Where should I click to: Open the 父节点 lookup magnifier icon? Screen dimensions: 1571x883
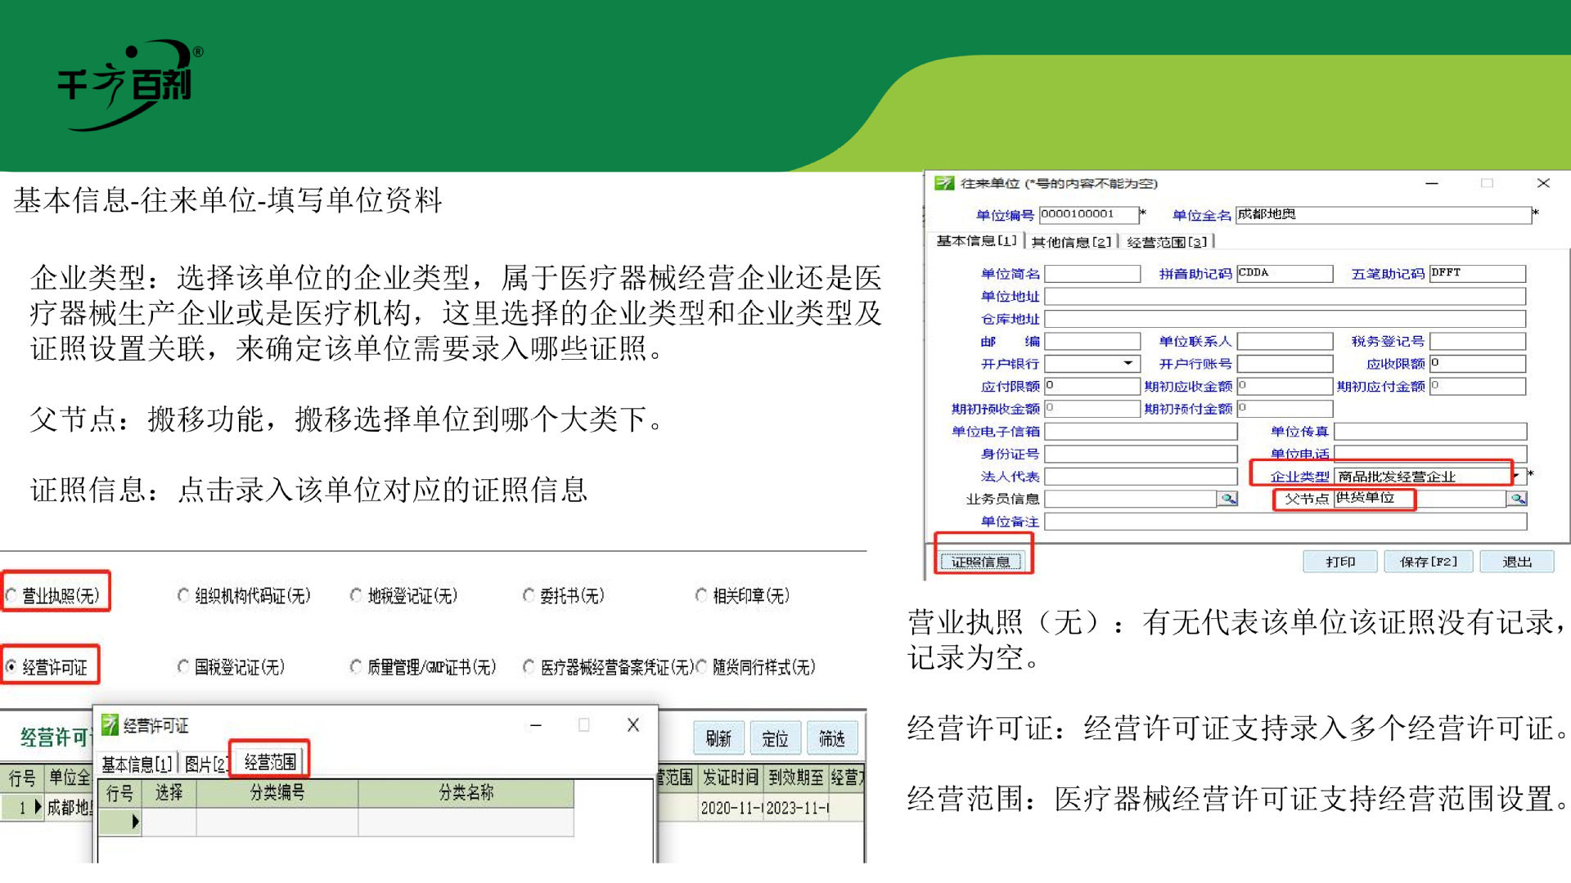tap(1518, 500)
